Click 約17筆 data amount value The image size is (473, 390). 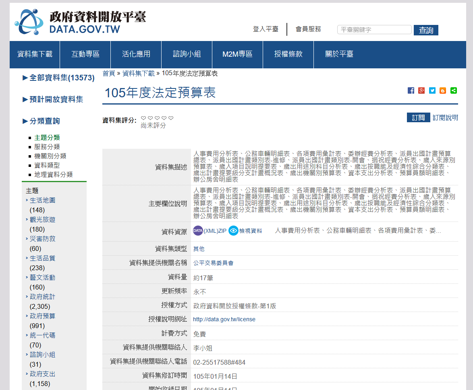pos(203,278)
